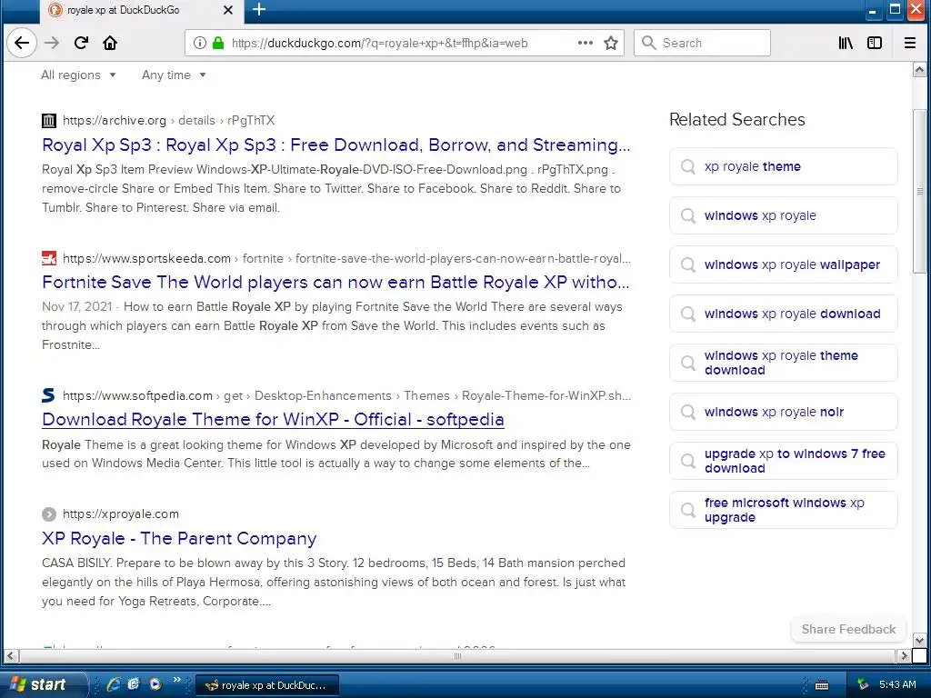This screenshot has width=931, height=698.
Task: Go back to the previous page
Action: [x=22, y=43]
